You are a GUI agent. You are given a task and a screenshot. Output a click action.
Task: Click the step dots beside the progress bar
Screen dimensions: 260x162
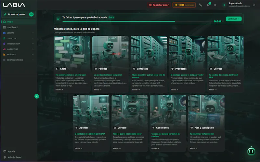[x=218, y=21]
